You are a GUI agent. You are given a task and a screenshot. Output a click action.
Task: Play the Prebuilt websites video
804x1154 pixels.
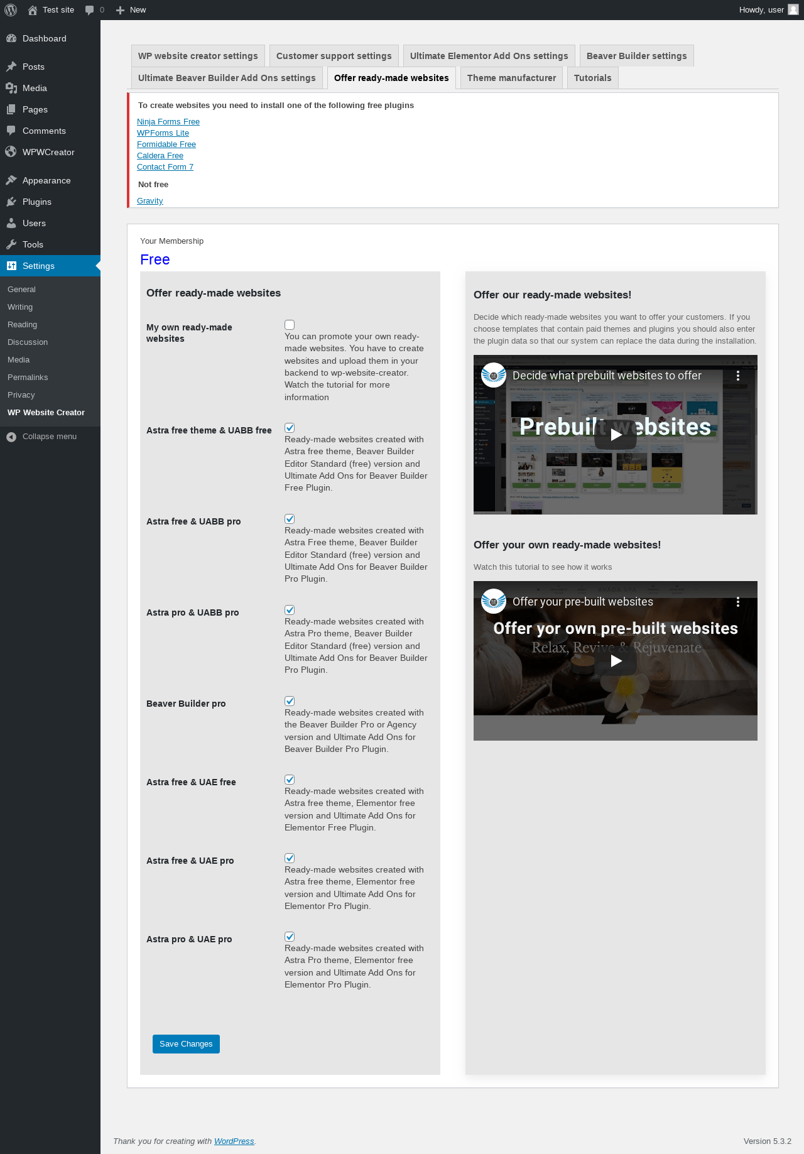(616, 435)
